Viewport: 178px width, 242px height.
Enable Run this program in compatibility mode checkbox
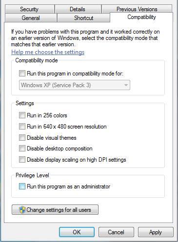tap(22, 73)
